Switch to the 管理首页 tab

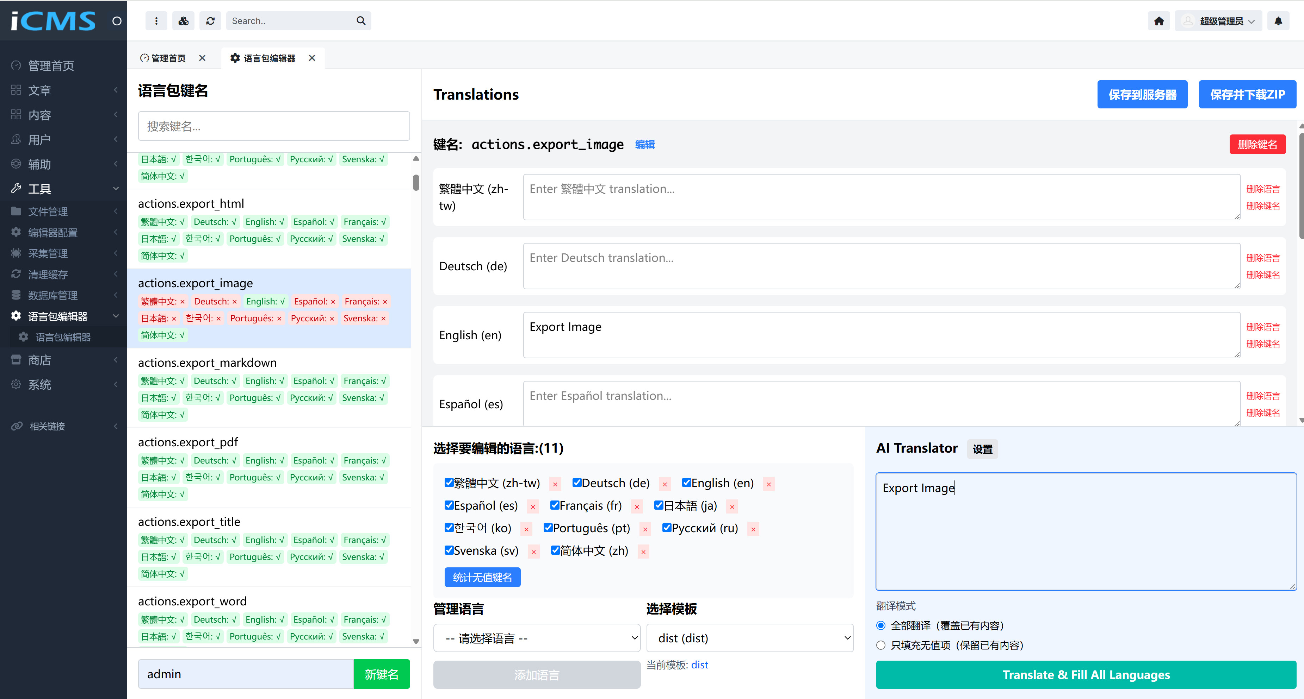click(167, 58)
